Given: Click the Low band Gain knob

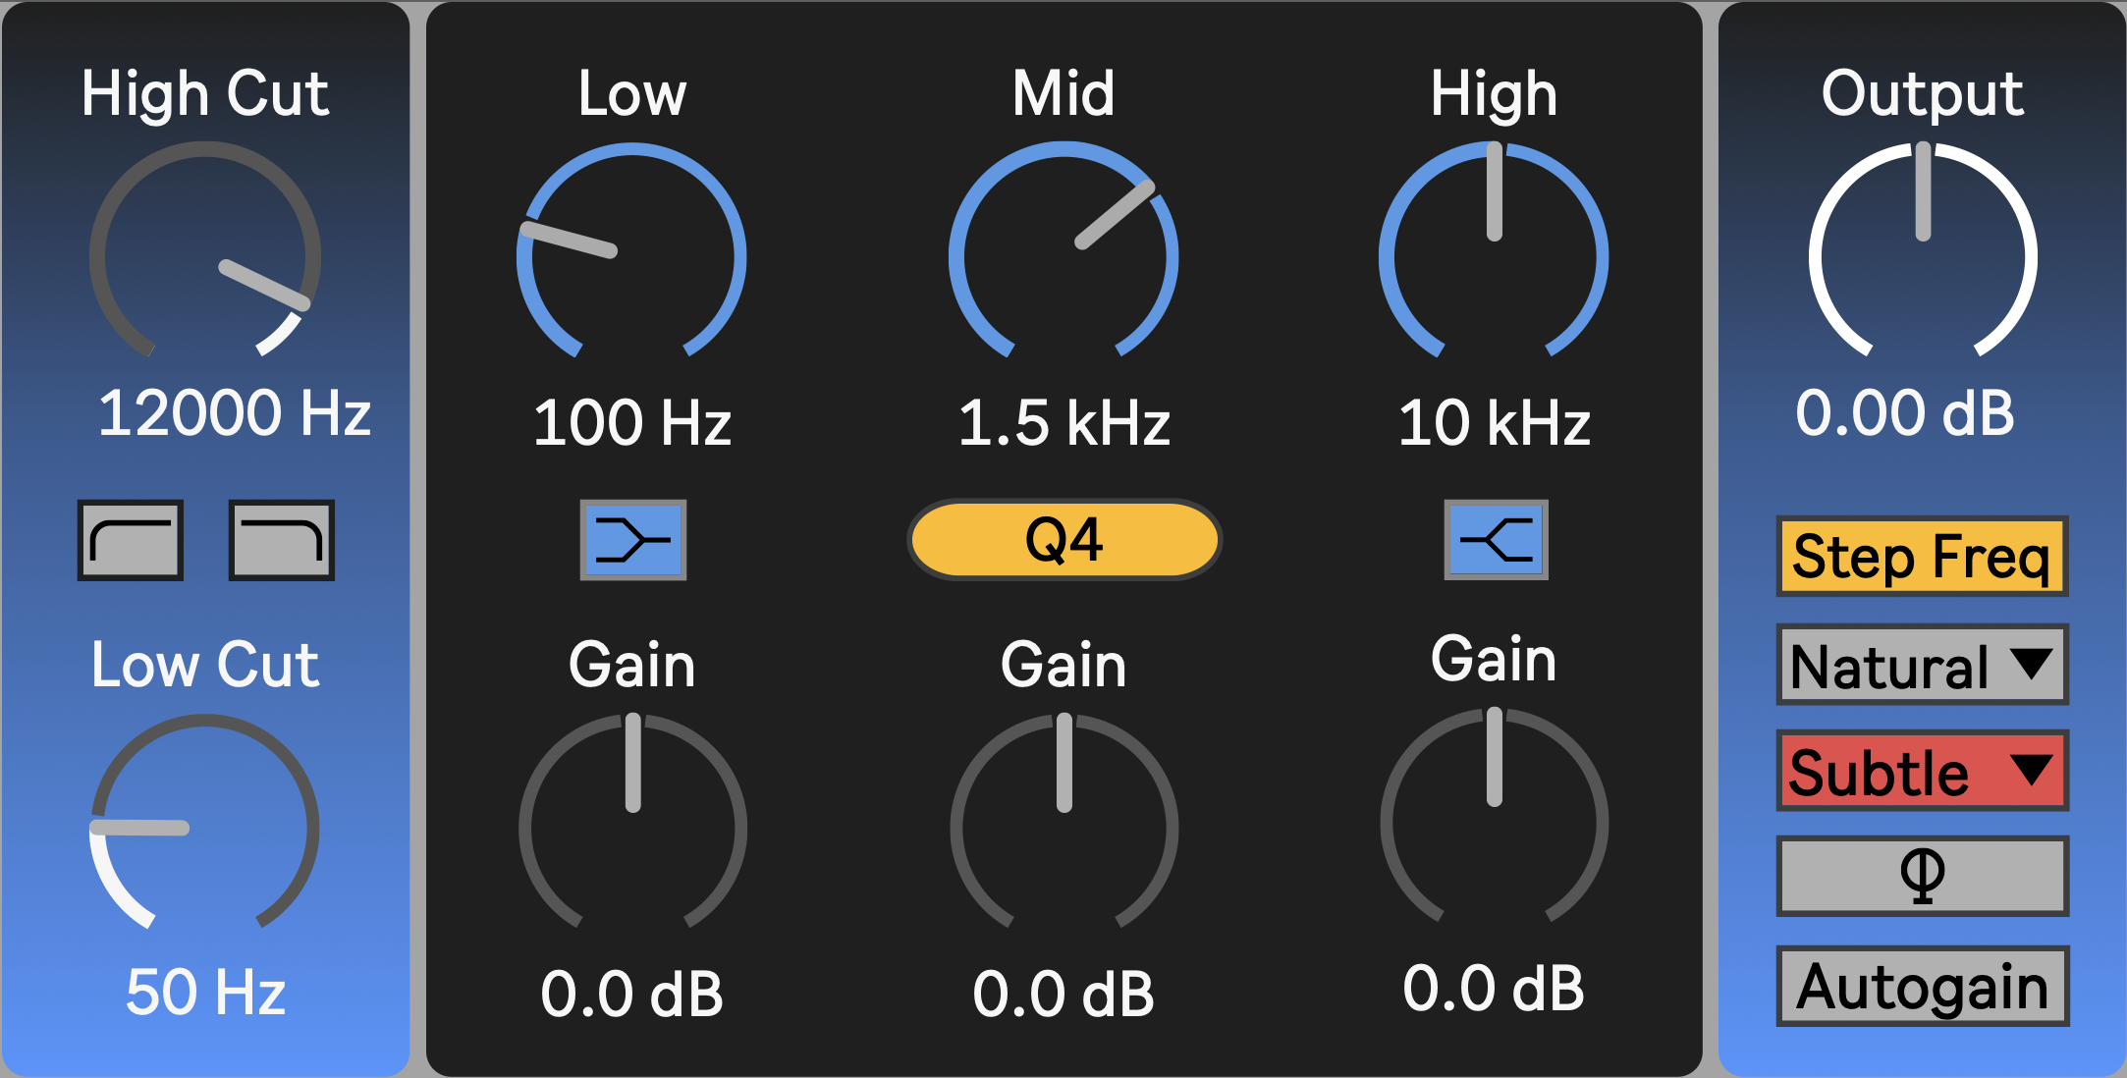Looking at the screenshot, I should pyautogui.click(x=632, y=829).
